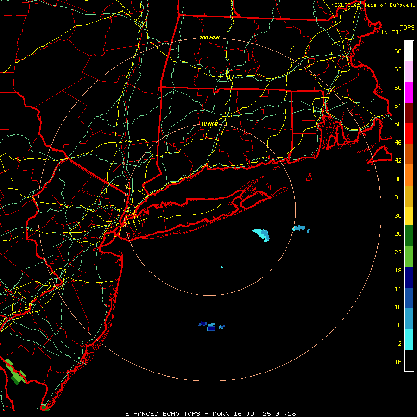Click the small green echo at New Jersey's southern tip

tap(44, 407)
